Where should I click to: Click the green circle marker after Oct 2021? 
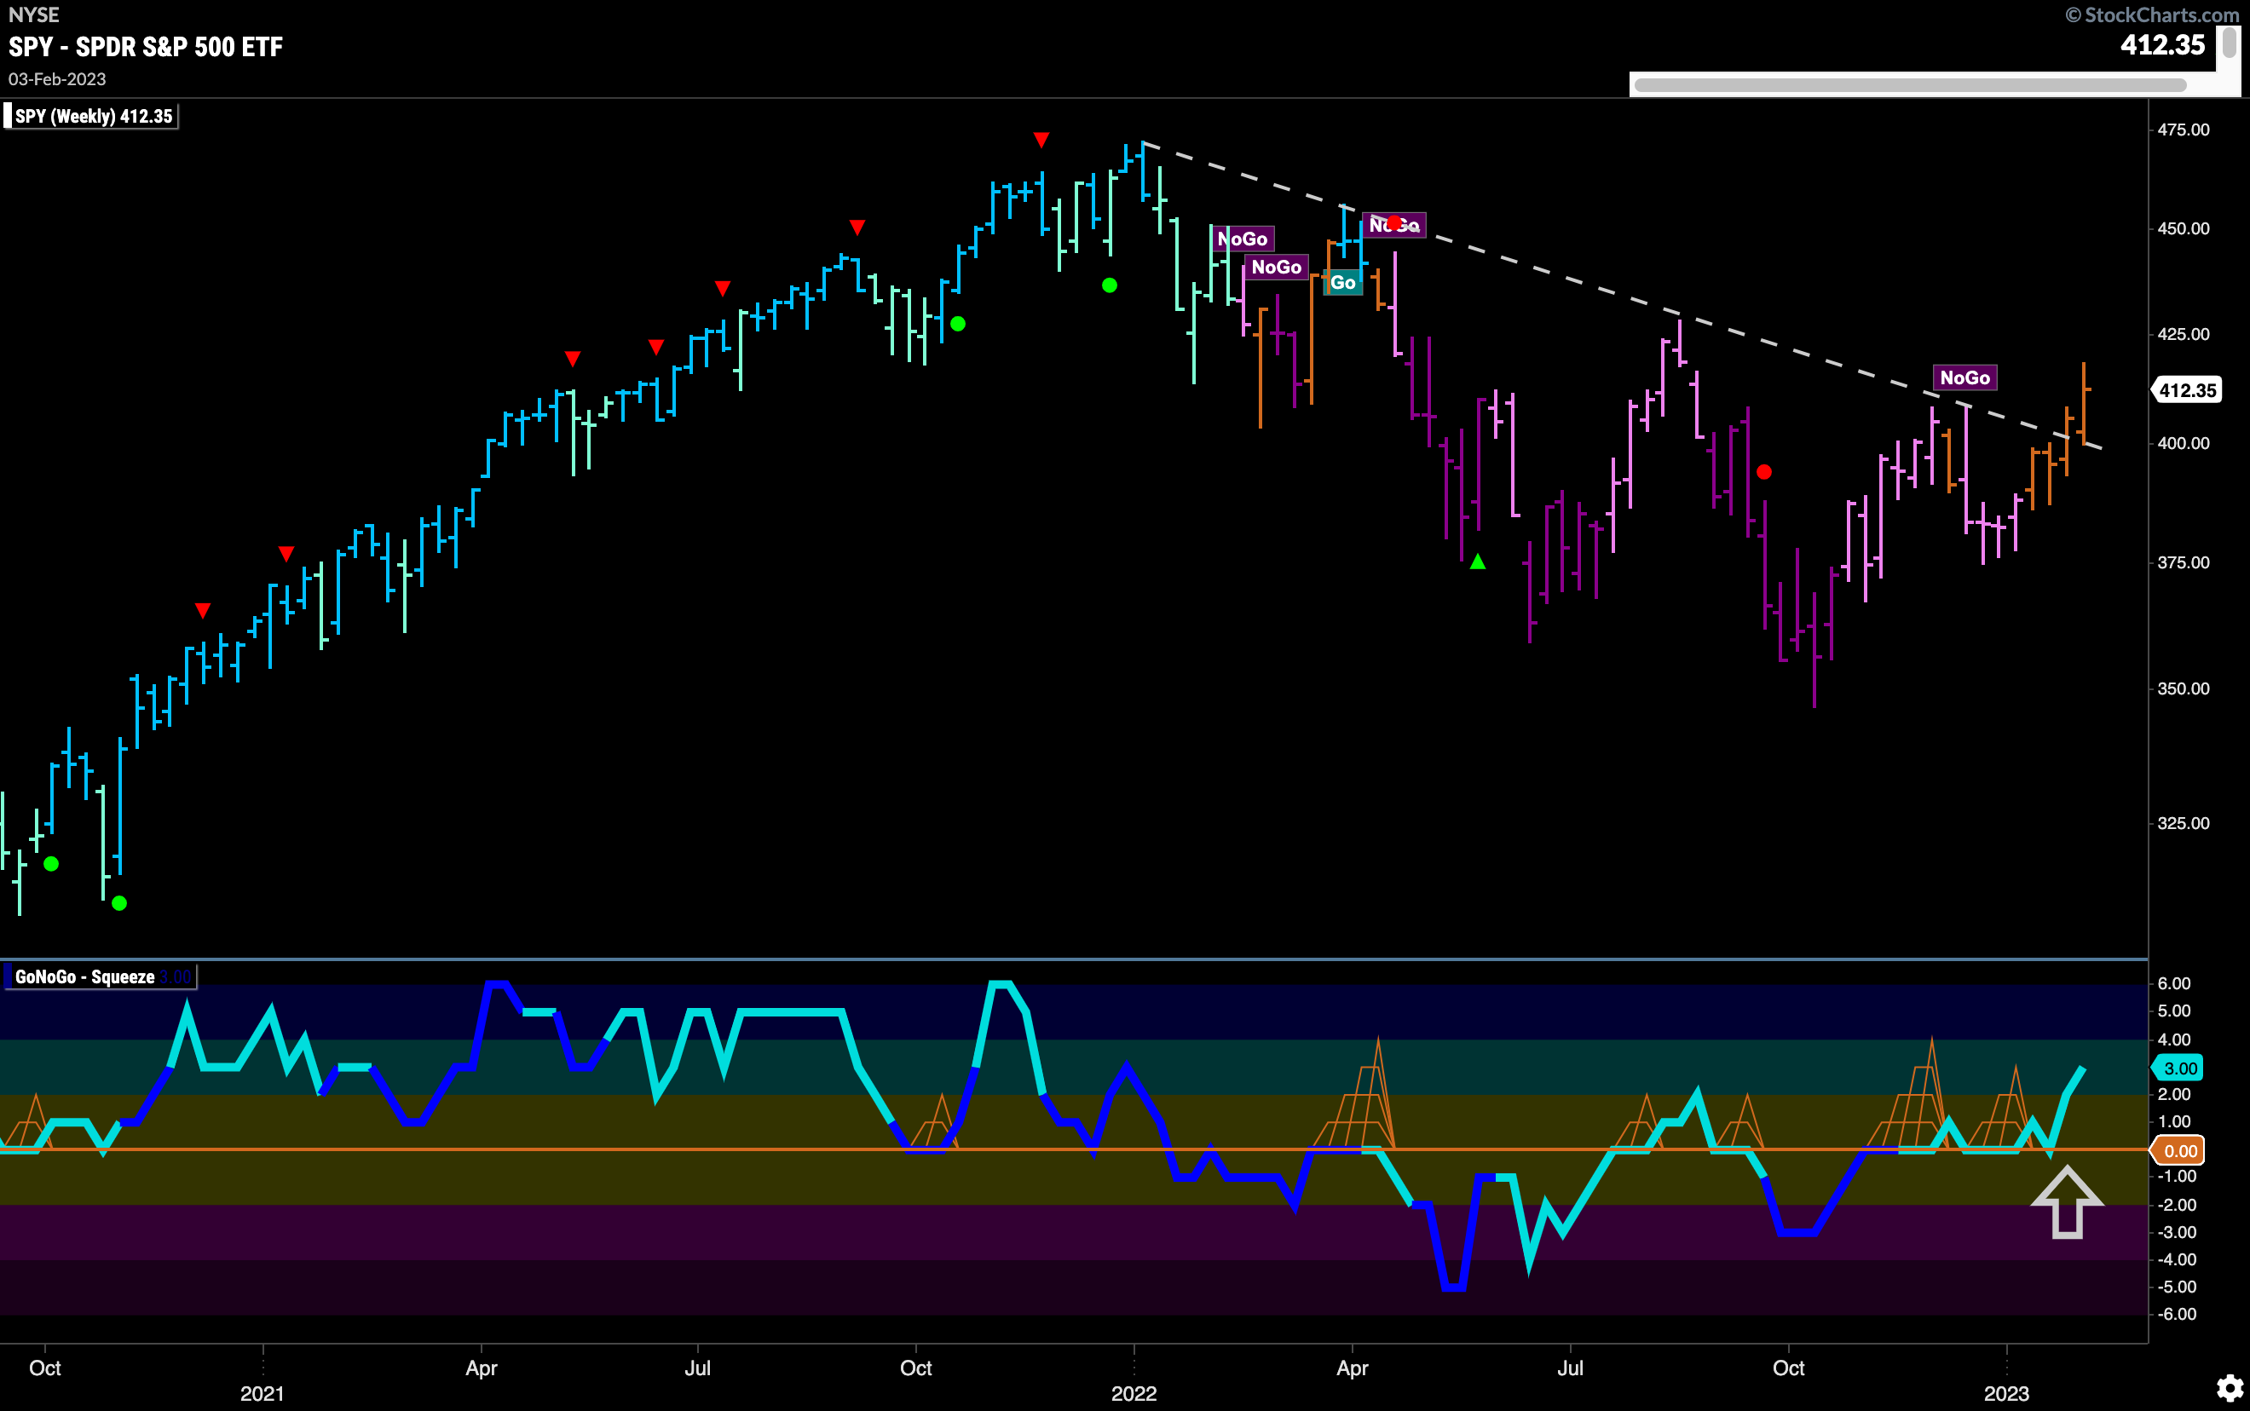tap(957, 324)
